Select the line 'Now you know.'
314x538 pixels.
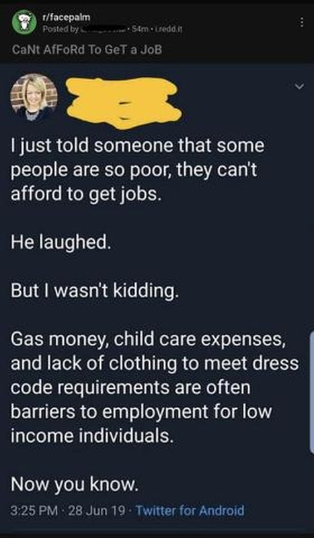pos(75,484)
